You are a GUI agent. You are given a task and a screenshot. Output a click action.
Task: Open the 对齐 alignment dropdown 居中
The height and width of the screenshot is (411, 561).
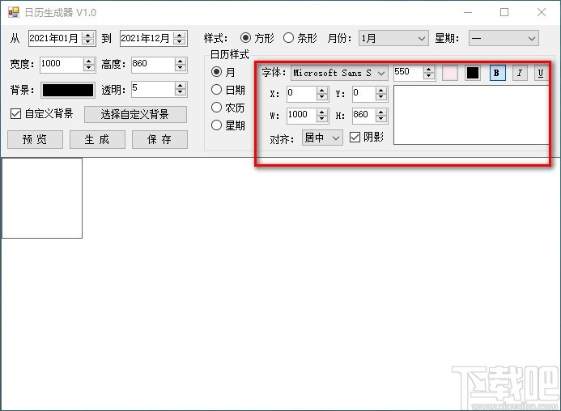coord(322,138)
